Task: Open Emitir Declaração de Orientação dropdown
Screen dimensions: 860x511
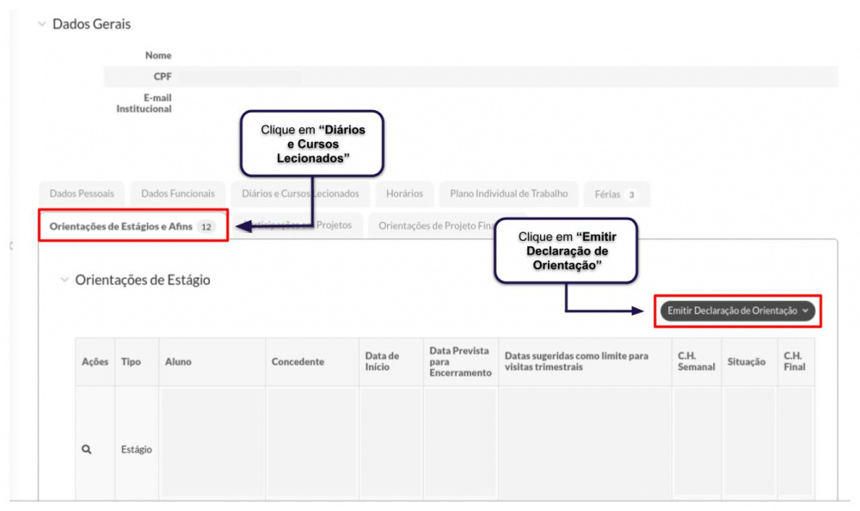Action: [737, 311]
